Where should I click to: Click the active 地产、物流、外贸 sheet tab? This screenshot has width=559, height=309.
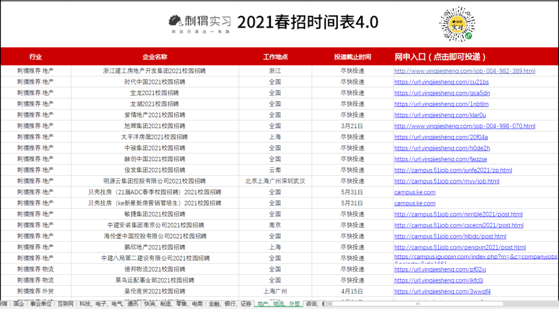coord(278,304)
